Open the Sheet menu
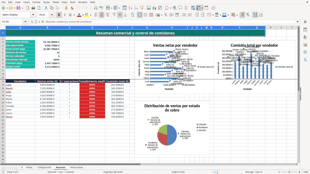Viewport: 310px width, 174px height. [x=56, y=2]
